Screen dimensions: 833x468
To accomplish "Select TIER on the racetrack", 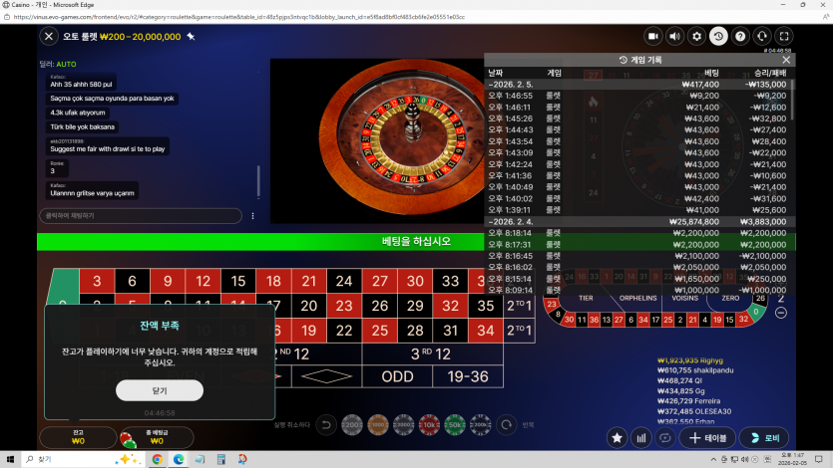I will [x=586, y=299].
